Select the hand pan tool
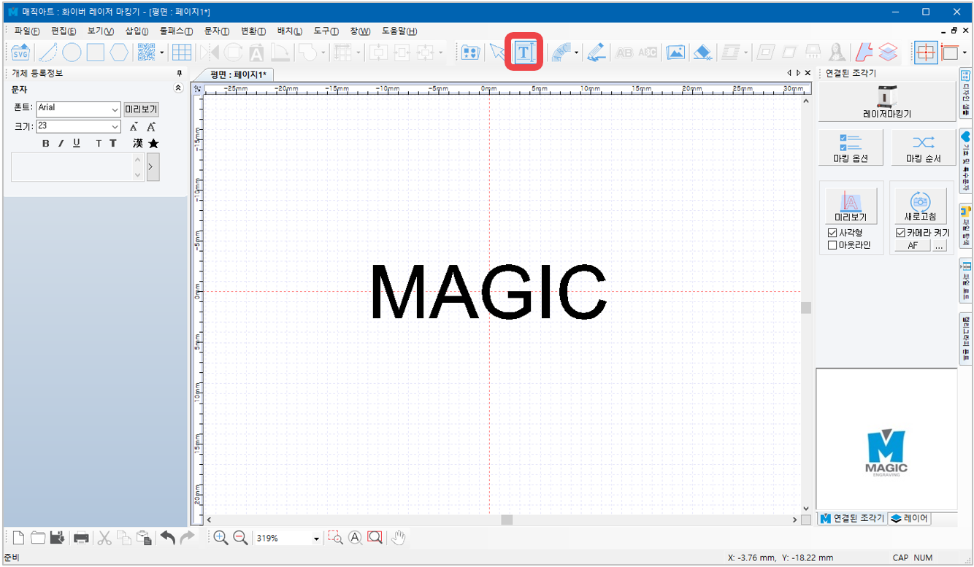Screen dimensions: 974x567 click(398, 538)
